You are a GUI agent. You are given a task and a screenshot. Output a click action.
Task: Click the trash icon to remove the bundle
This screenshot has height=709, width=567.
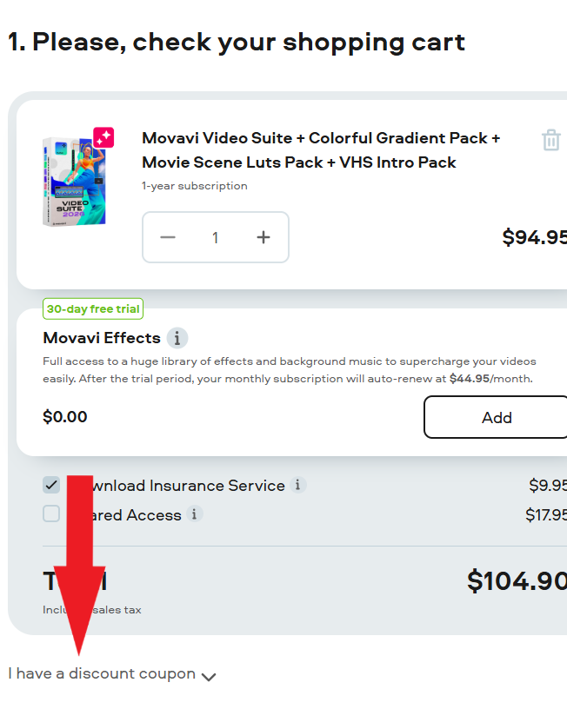click(550, 140)
